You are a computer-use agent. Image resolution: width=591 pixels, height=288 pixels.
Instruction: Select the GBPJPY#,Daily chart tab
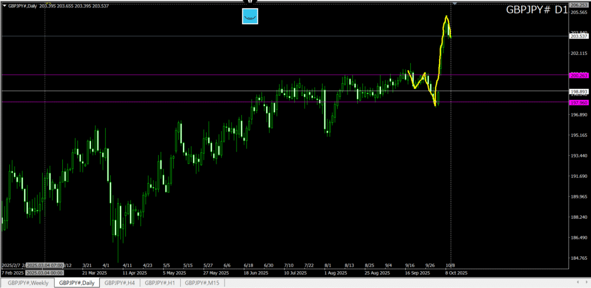77,282
